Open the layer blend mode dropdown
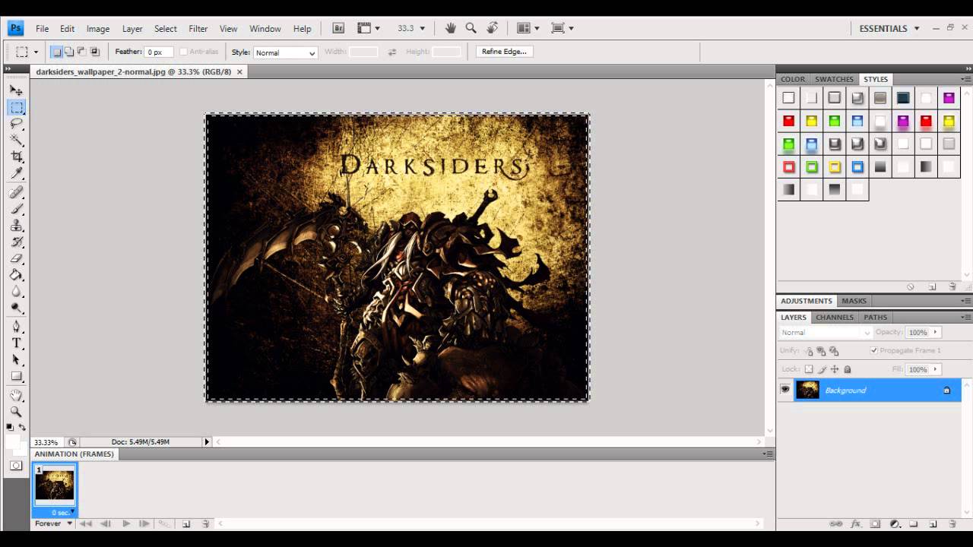 pyautogui.click(x=826, y=332)
